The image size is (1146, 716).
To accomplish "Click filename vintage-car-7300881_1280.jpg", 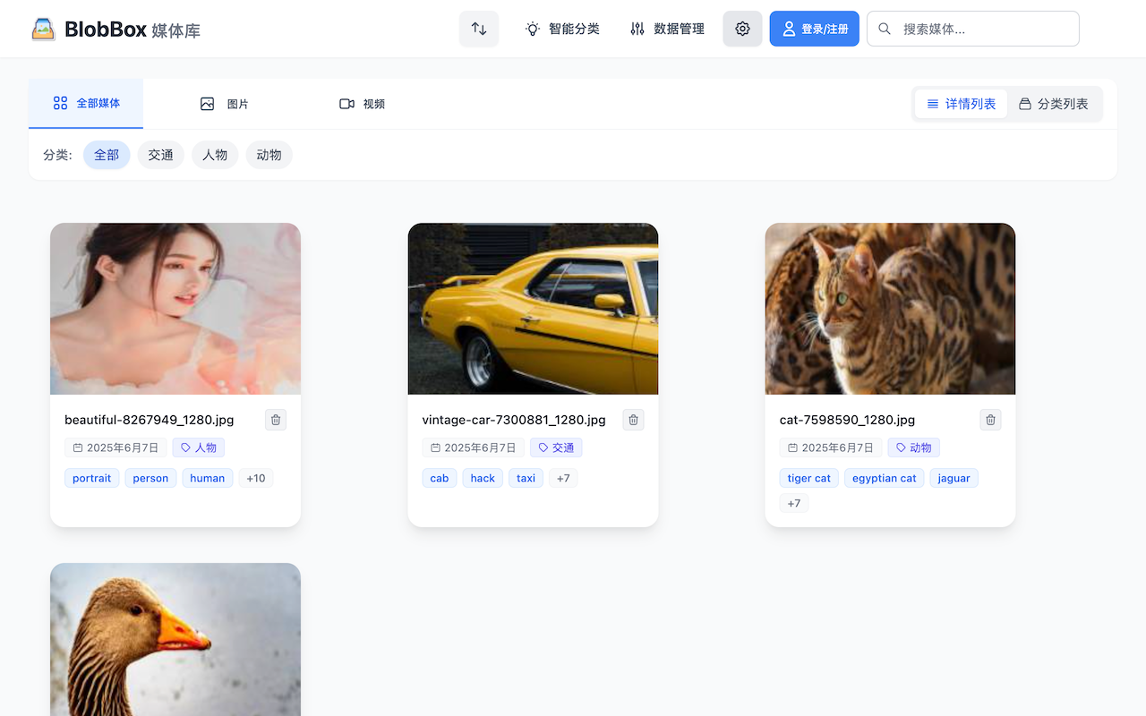I will click(514, 420).
